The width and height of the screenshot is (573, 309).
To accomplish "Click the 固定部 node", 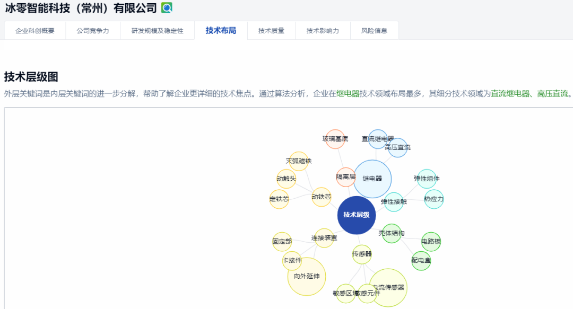I will coord(282,242).
